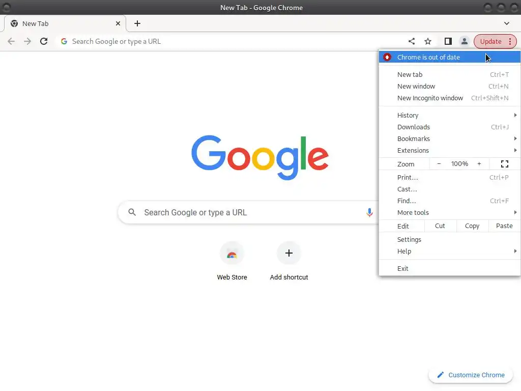The image size is (521, 391).
Task: Select Chrome is out of date
Action: pos(450,57)
